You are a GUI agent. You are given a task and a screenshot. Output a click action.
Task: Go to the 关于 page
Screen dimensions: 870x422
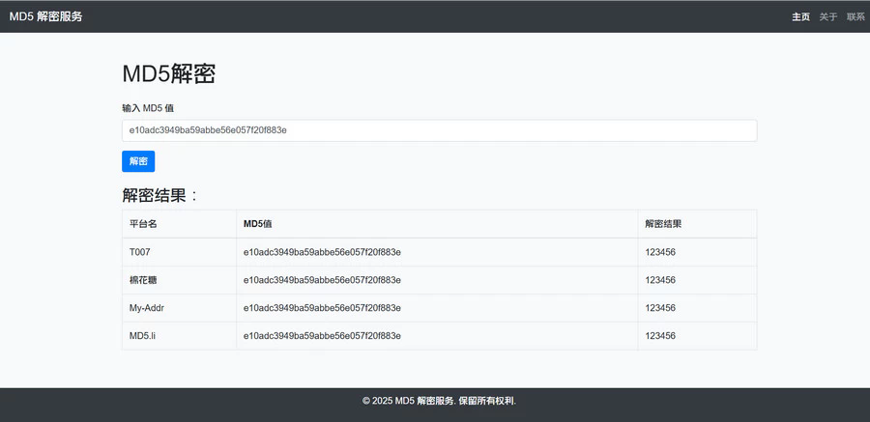(x=828, y=16)
